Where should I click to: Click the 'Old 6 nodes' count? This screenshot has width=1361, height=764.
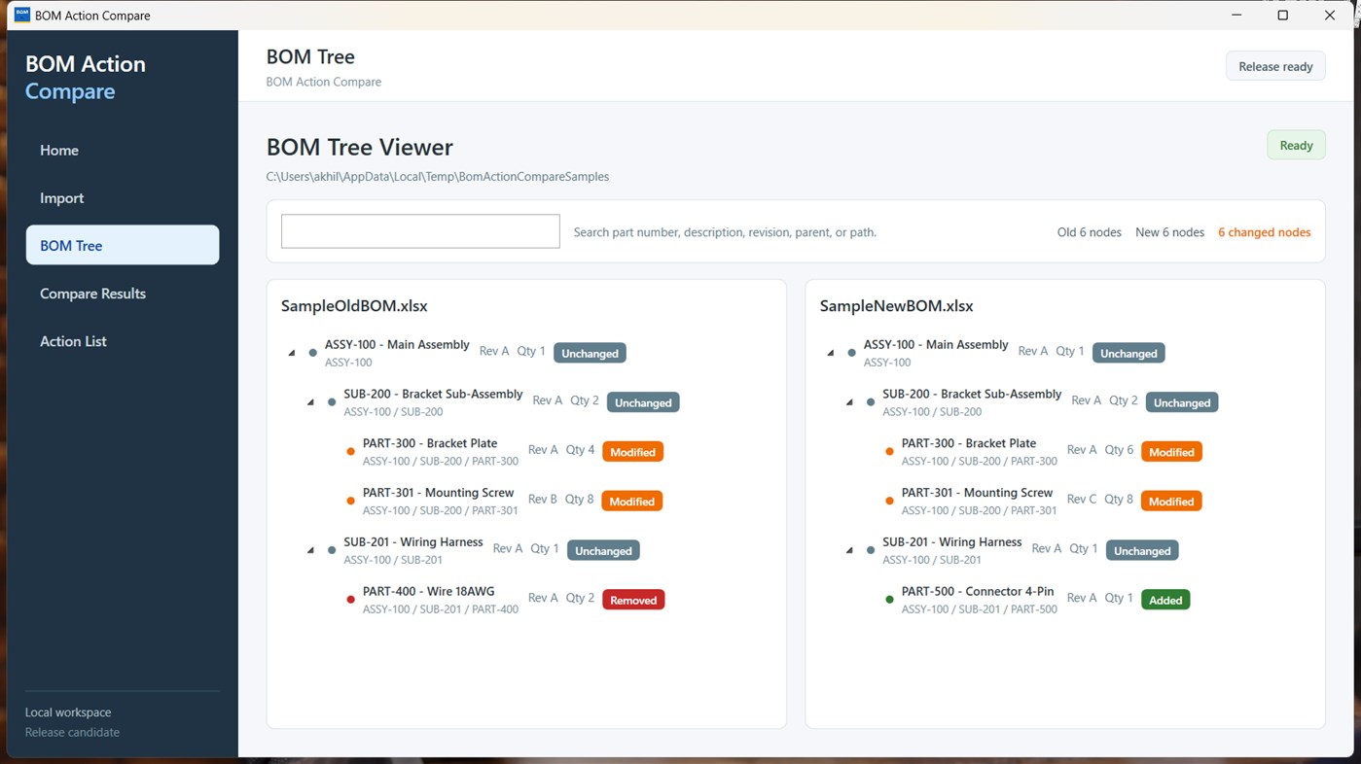click(x=1090, y=232)
